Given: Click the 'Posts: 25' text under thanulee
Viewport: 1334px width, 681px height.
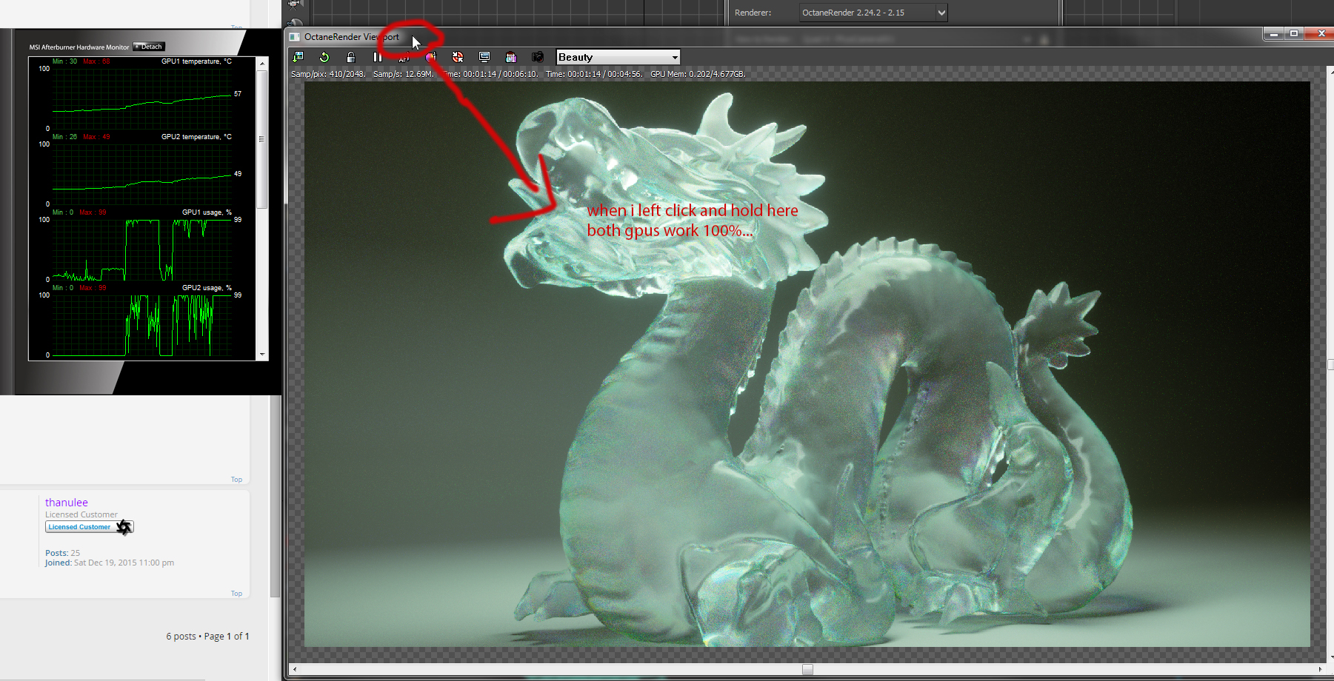Looking at the screenshot, I should (x=62, y=553).
